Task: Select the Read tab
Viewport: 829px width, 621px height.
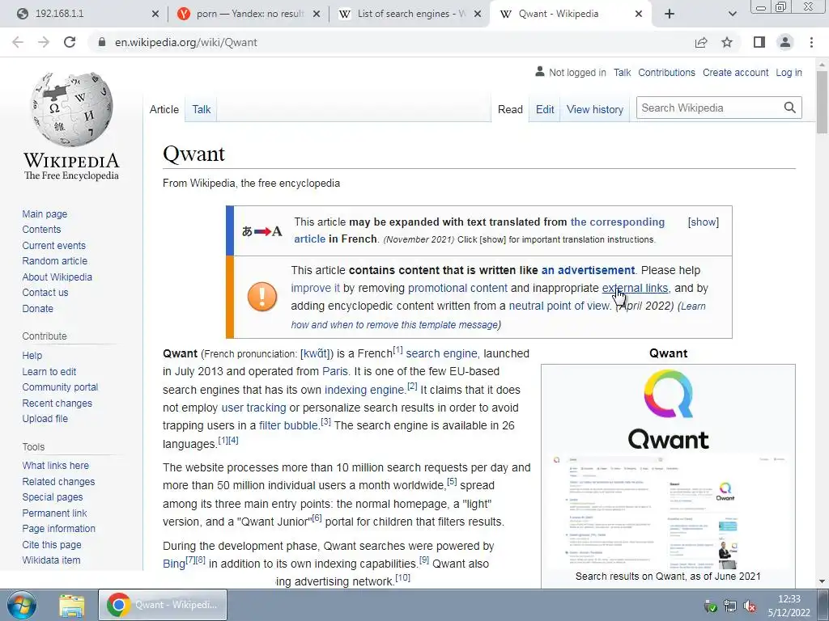Action: (510, 109)
